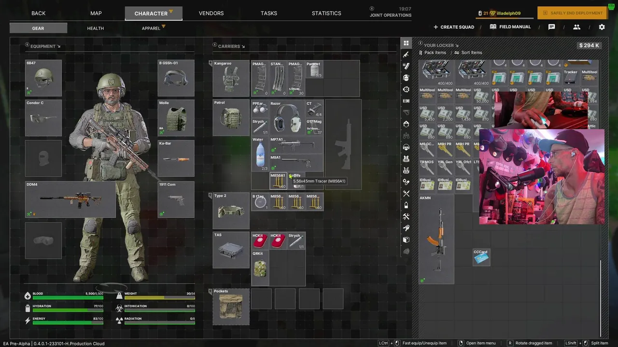Click the locker vertical scrollbar
This screenshot has height=347, width=618.
pyautogui.click(x=601, y=298)
